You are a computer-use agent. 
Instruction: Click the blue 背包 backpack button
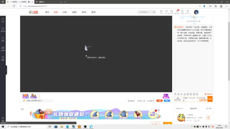[167, 101]
